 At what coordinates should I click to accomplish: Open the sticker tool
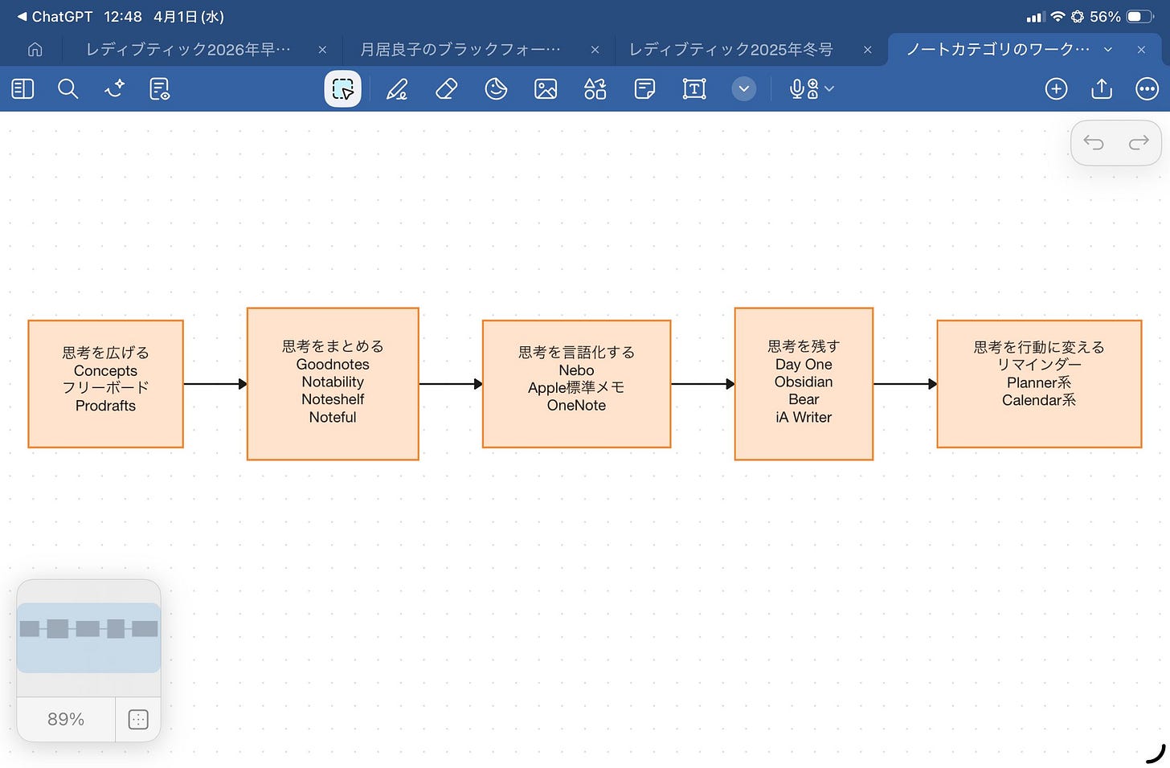coord(496,89)
